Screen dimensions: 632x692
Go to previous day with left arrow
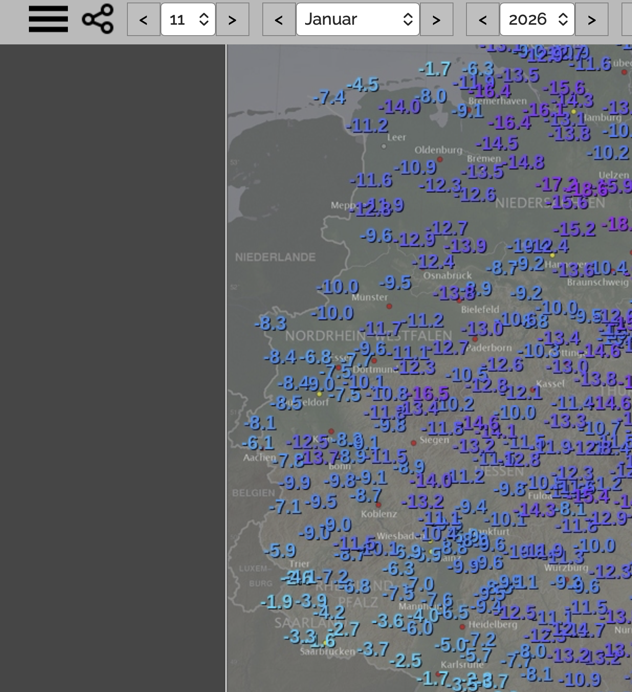(143, 19)
